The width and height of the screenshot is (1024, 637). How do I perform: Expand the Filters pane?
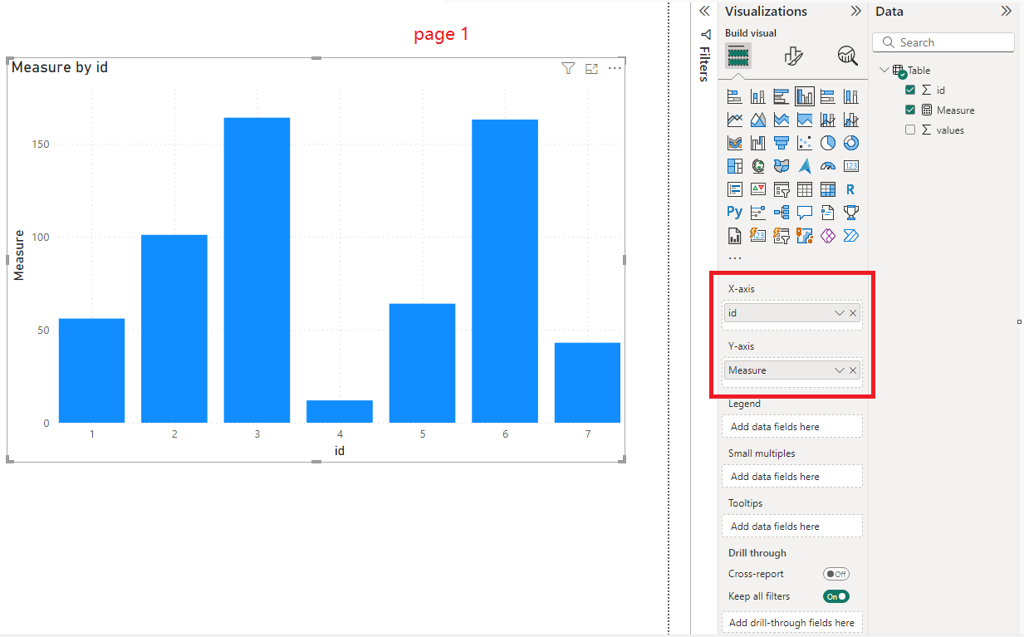[704, 12]
